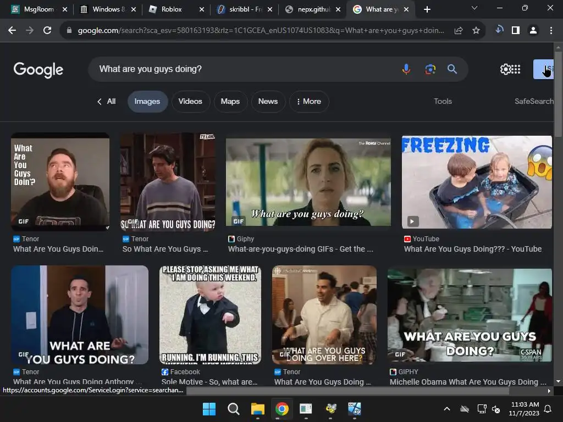Select the Images filter chip
This screenshot has height=422, width=563.
(x=147, y=102)
